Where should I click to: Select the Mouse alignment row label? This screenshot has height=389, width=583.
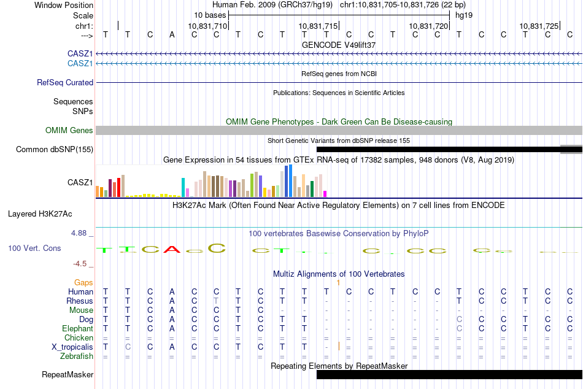(81, 310)
